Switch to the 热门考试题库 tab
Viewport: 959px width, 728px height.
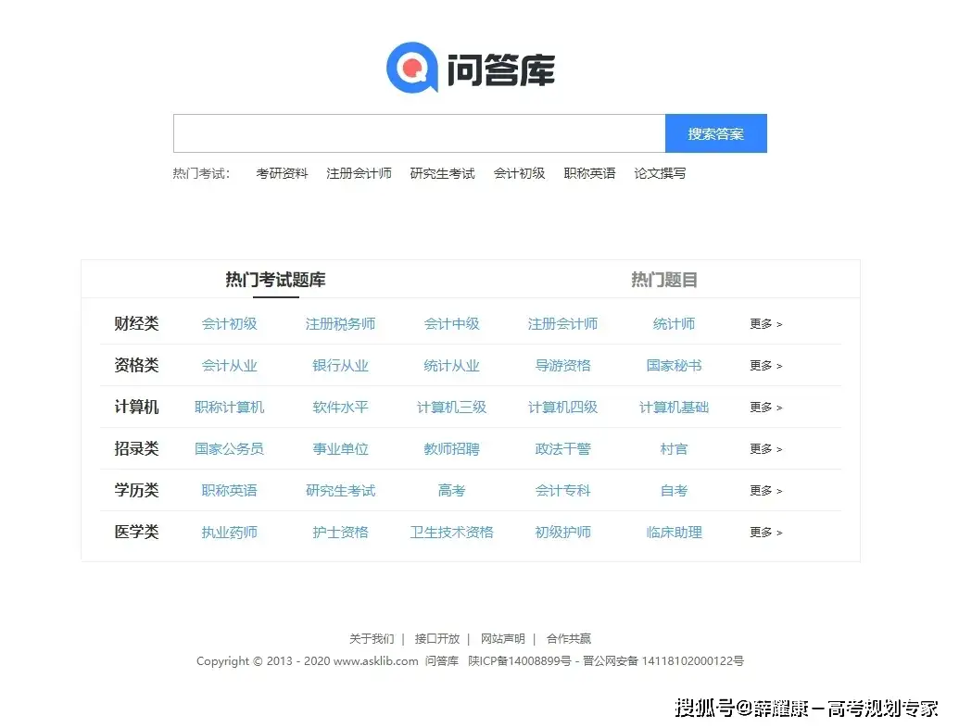(x=275, y=279)
